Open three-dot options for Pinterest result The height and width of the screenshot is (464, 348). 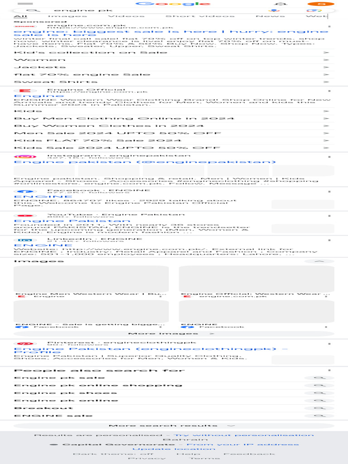[329, 344]
